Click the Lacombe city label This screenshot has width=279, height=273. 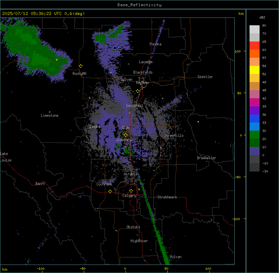coord(146,62)
